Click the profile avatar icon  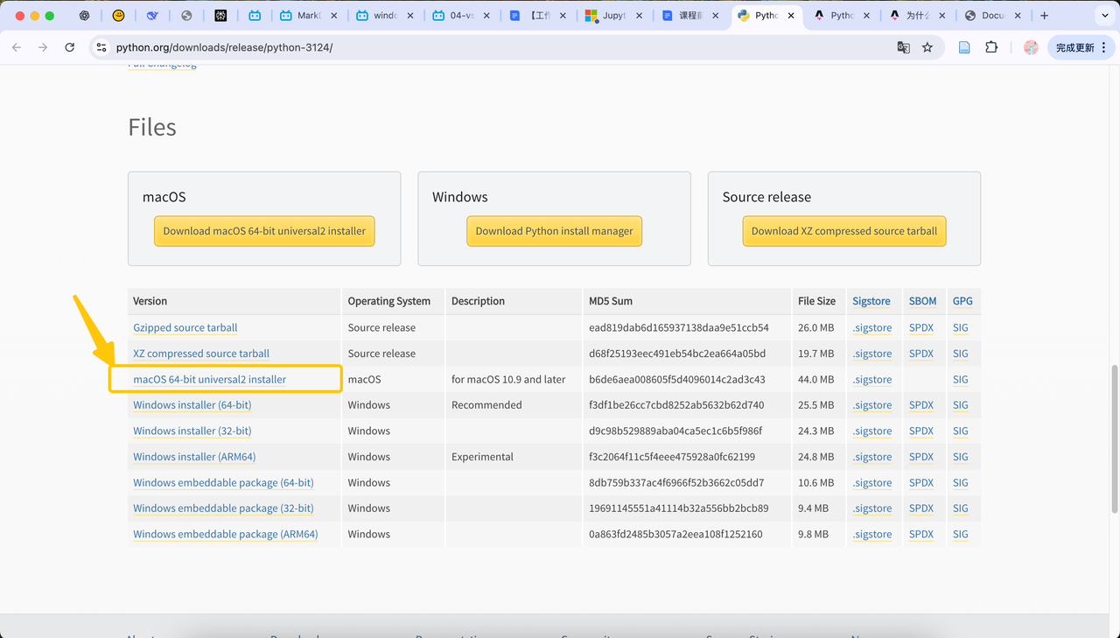pyautogui.click(x=1031, y=47)
